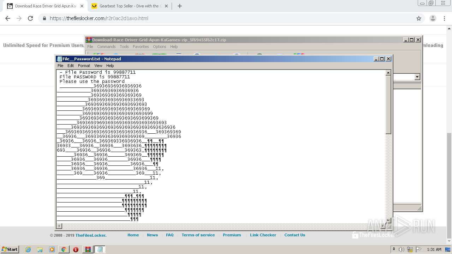This screenshot has height=254, width=452.
Task: Open Terms of service link
Action: 198,235
